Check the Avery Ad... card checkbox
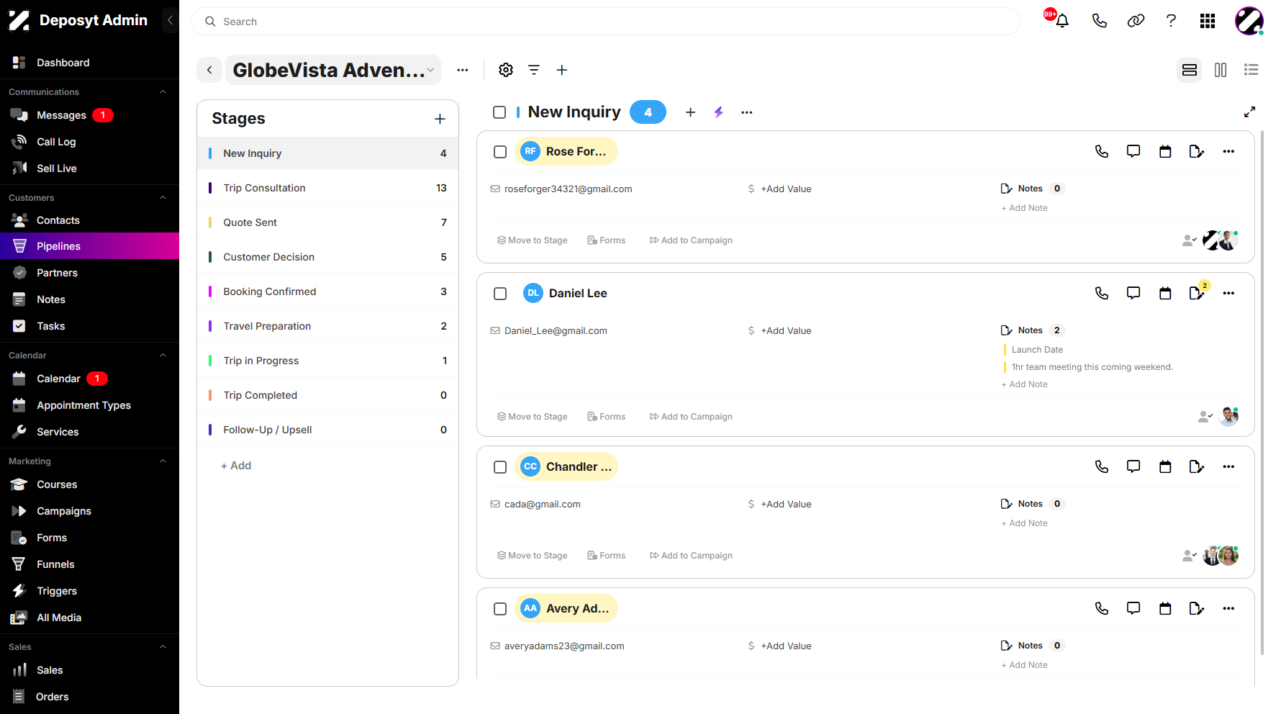The height and width of the screenshot is (714, 1281). [500, 609]
